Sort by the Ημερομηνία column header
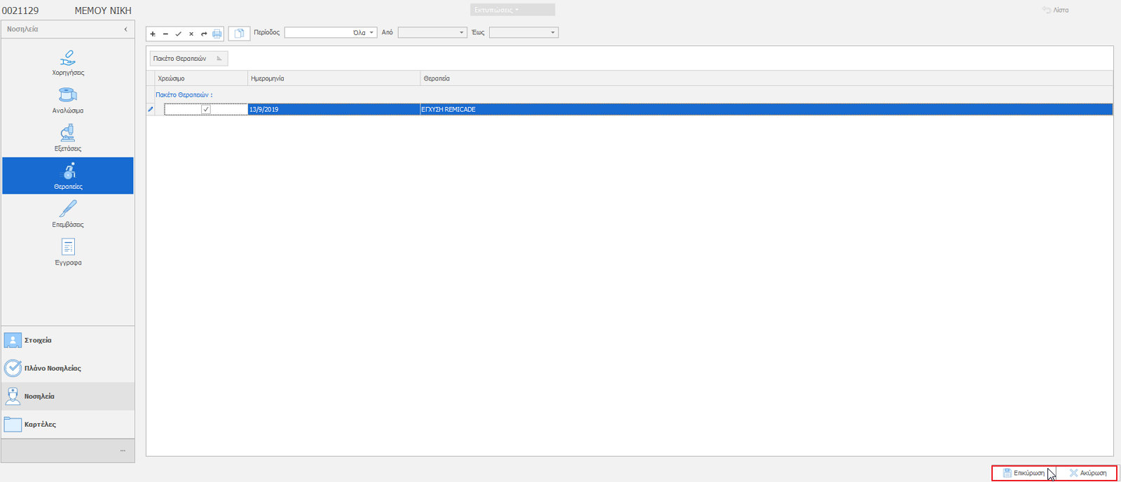1121x482 pixels. (x=333, y=78)
